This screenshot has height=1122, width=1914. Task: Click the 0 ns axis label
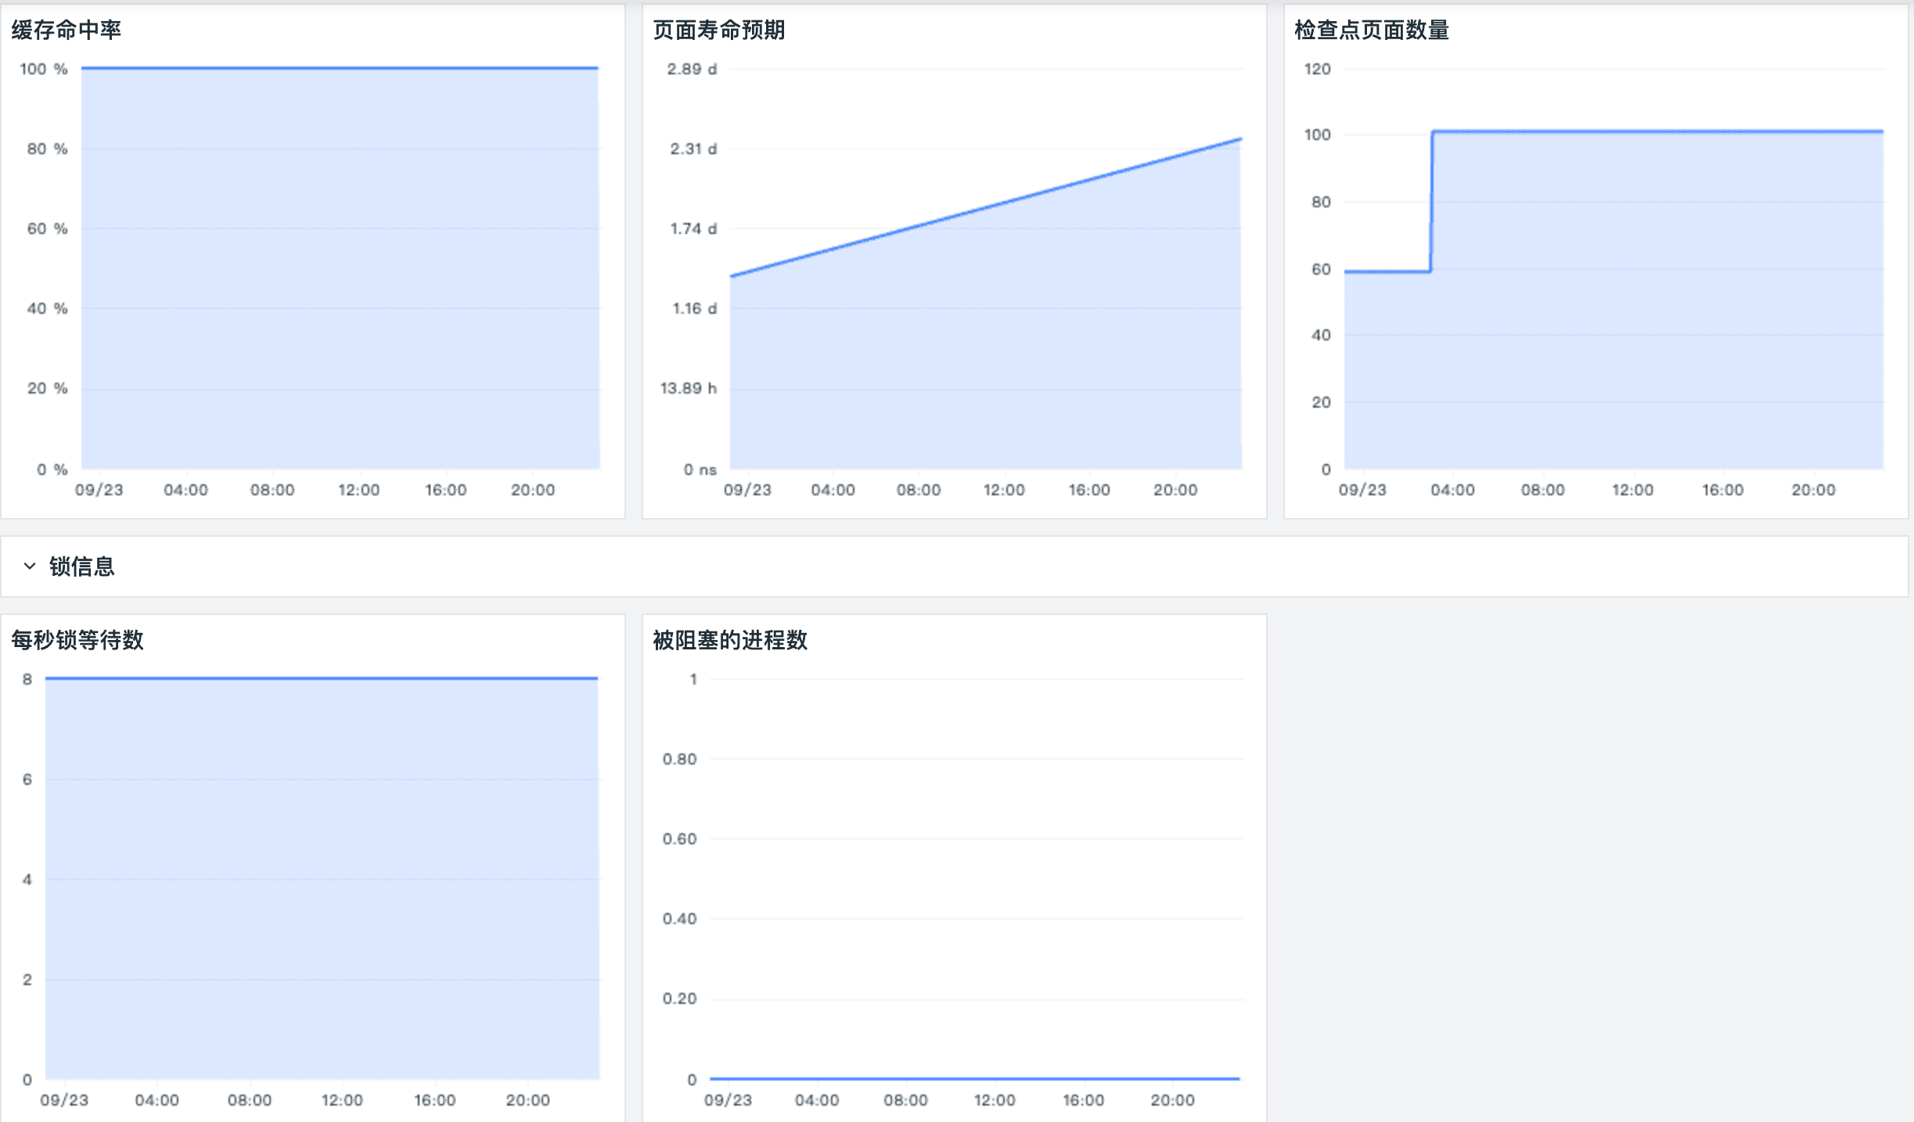pyautogui.click(x=700, y=469)
